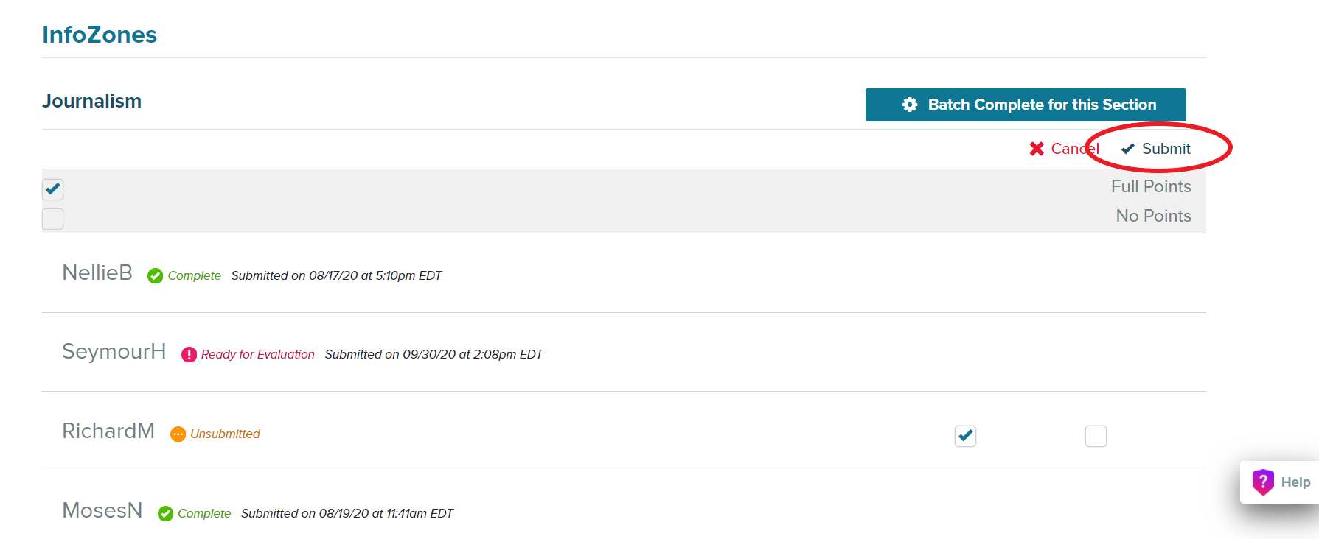Image resolution: width=1319 pixels, height=539 pixels.
Task: Uncheck the Full Points header checkbox
Action: tap(53, 189)
